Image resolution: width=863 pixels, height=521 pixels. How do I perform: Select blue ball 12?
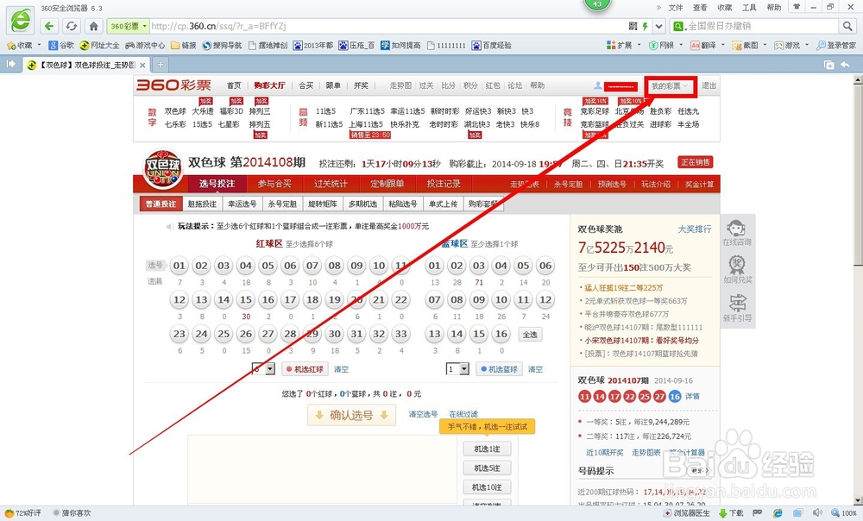pos(545,300)
